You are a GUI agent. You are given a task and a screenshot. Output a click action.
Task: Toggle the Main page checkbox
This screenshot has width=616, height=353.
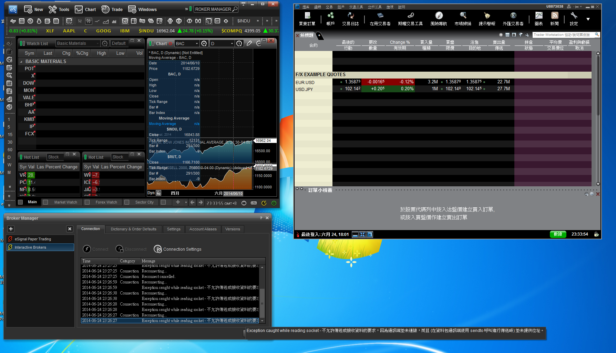pos(20,202)
